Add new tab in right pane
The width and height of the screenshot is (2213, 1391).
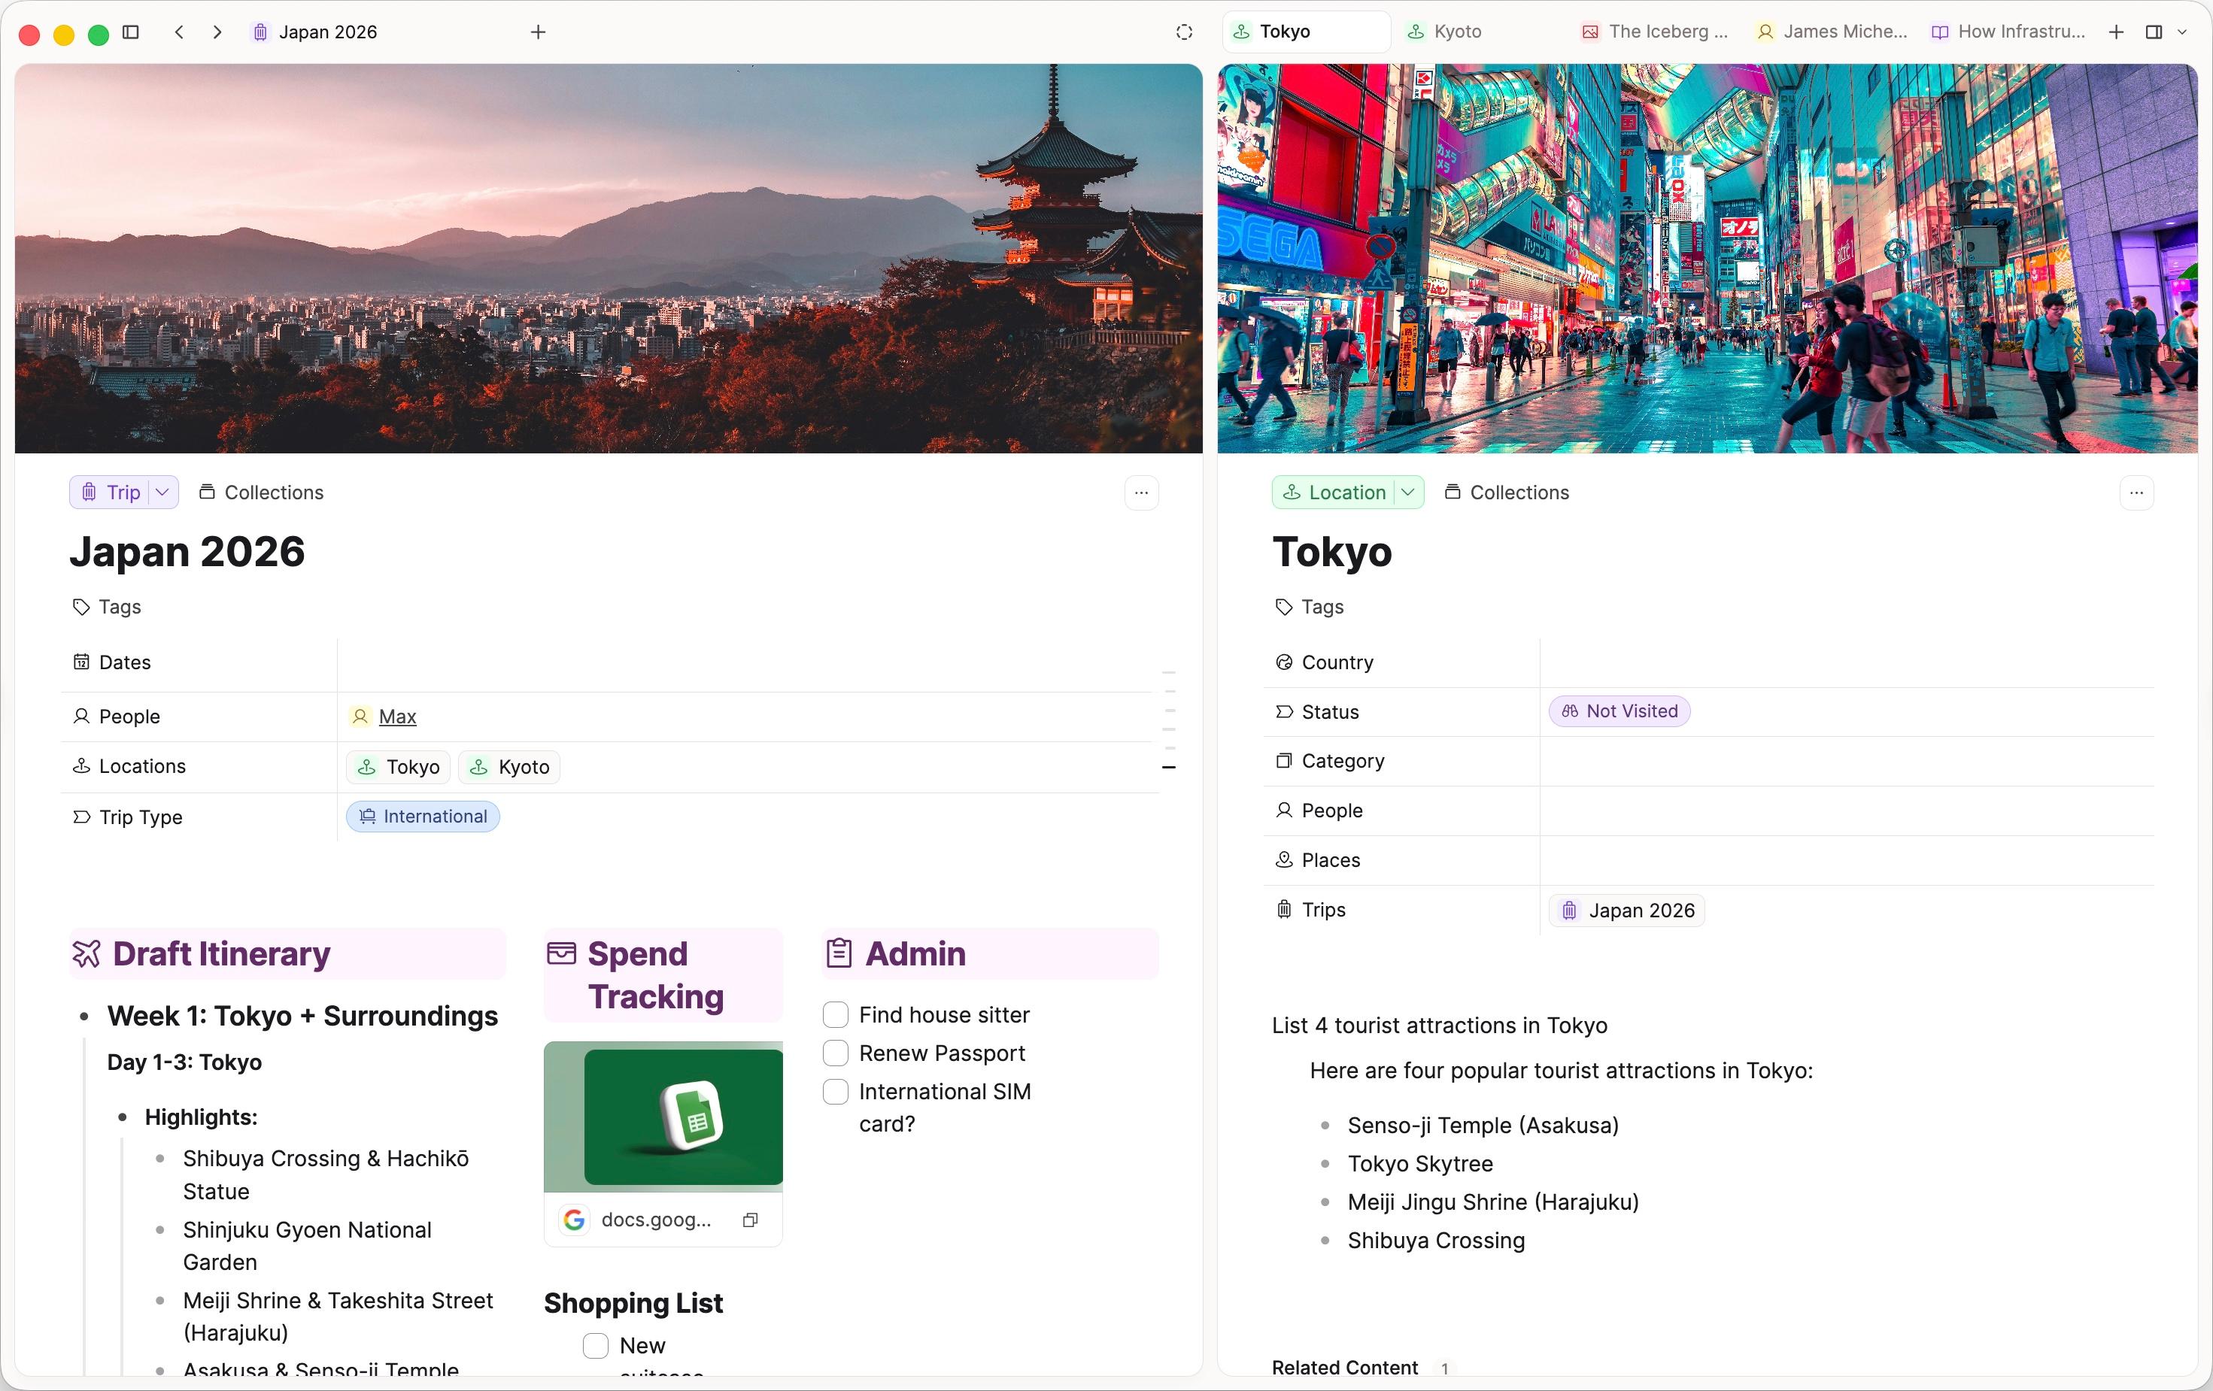[2117, 32]
